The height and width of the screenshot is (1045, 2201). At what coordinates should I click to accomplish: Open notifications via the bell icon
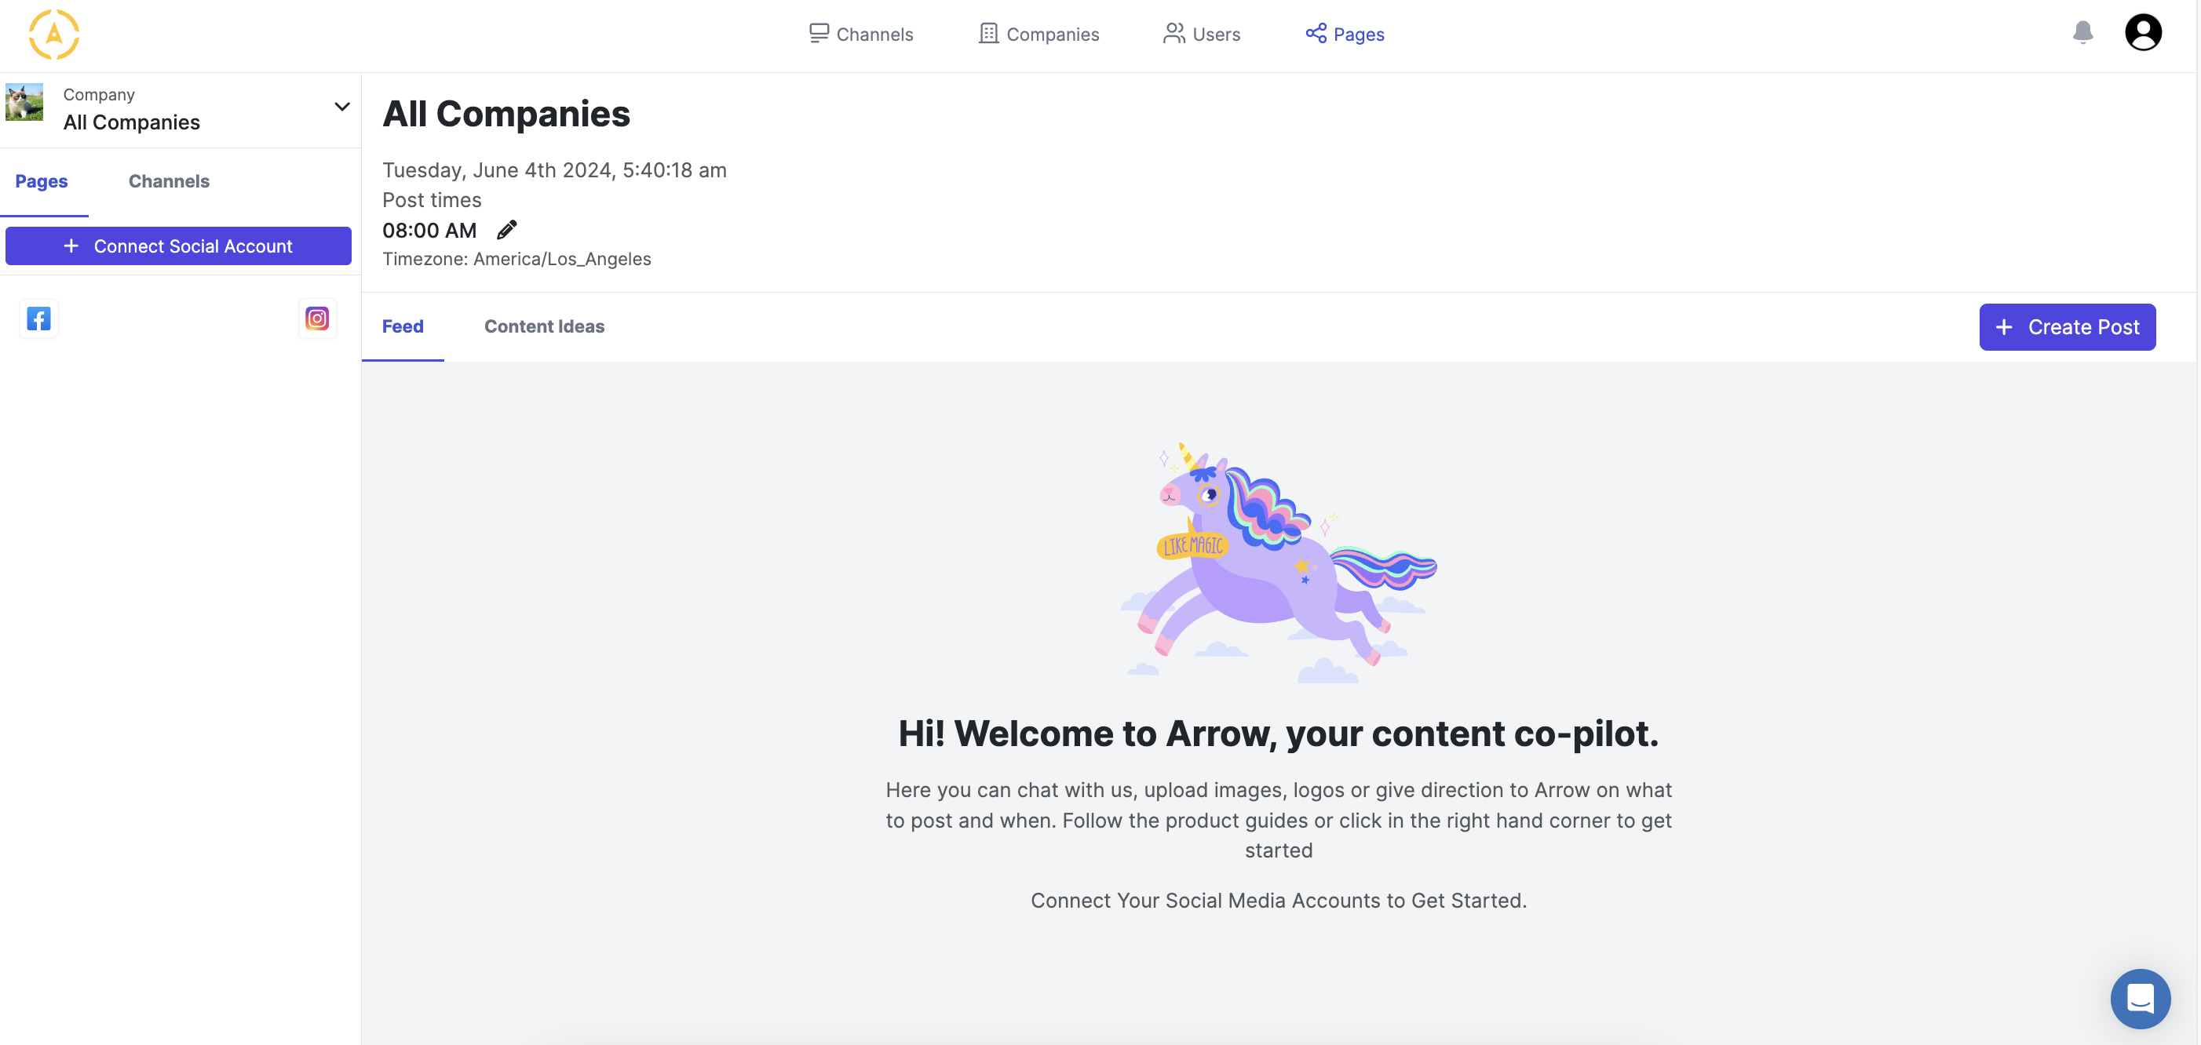coord(2082,32)
